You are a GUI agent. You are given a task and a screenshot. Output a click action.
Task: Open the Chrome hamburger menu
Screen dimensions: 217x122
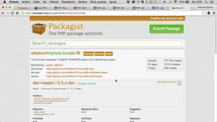tap(214, 13)
